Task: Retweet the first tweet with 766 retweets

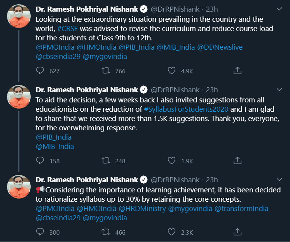Action: [105, 71]
